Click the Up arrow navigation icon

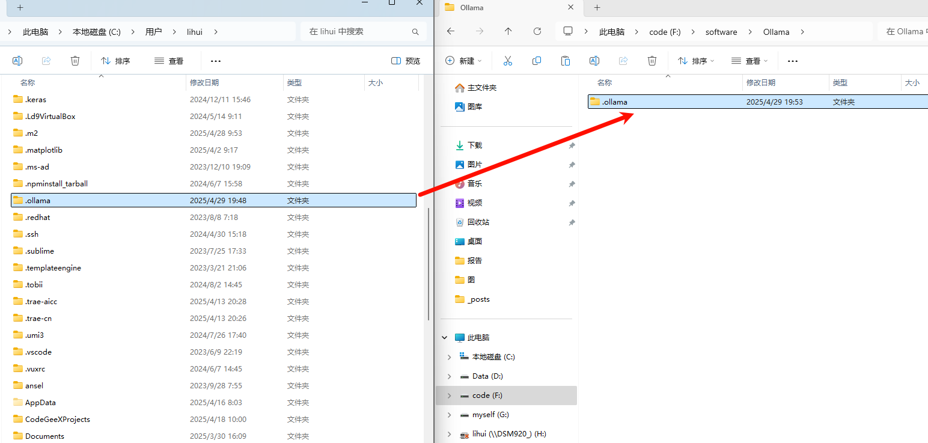508,32
